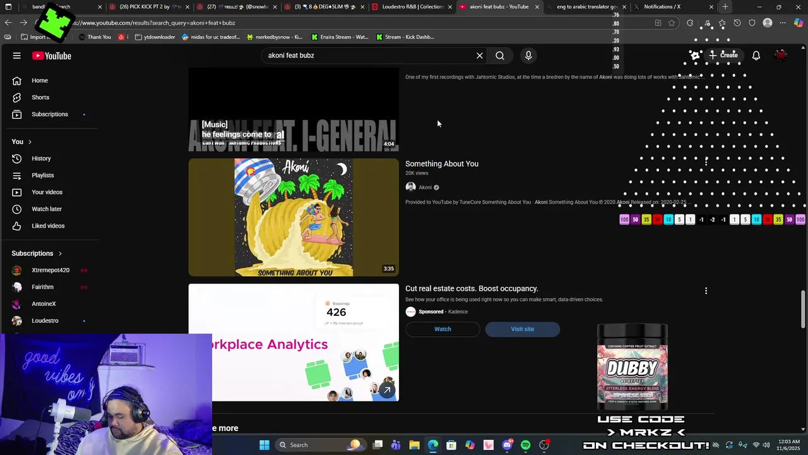Viewport: 808px width, 455px height.
Task: Start voice search with the microphone
Action: point(528,56)
